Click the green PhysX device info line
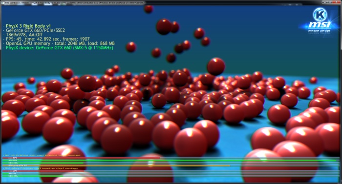The width and height of the screenshot is (342, 184). pyautogui.click(x=59, y=48)
